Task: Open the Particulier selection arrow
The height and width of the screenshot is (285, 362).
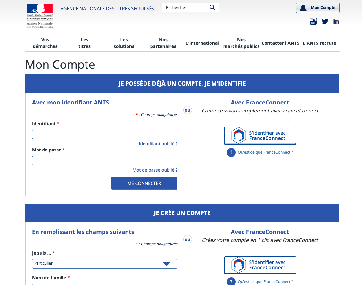Action: coord(166,264)
